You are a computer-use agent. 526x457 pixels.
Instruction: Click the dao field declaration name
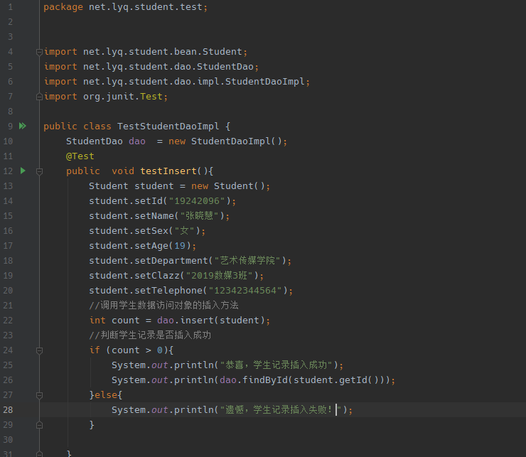pos(137,141)
